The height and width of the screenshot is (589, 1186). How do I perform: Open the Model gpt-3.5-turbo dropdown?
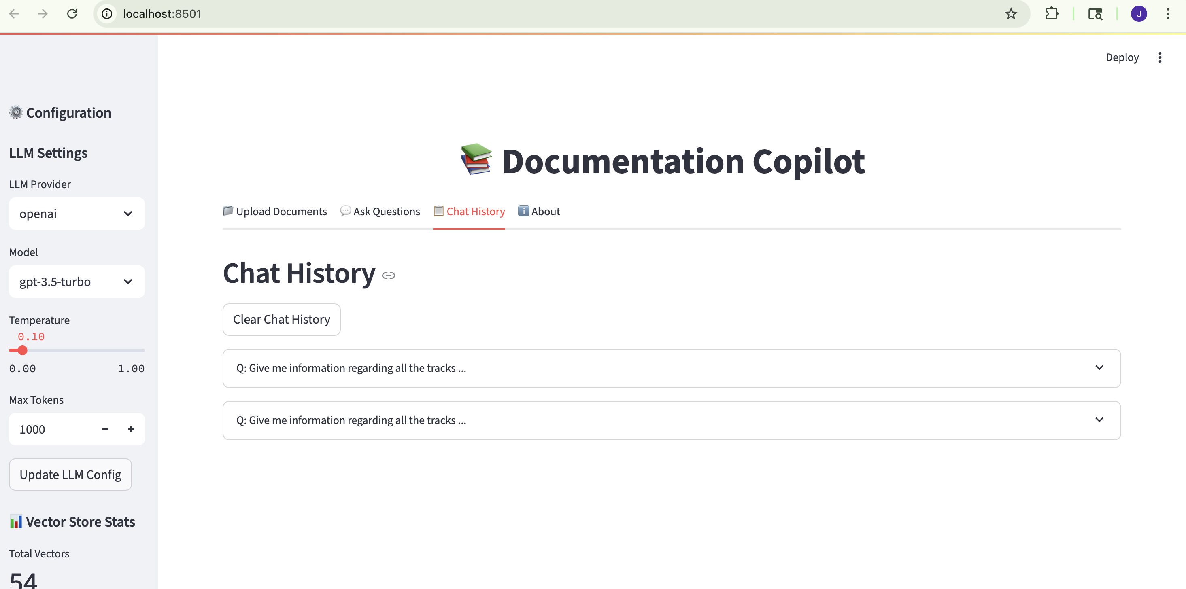click(x=77, y=282)
